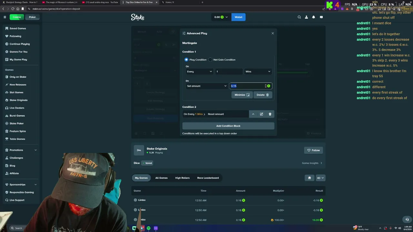Open Responsible Gaming link in sidebar

point(21,192)
